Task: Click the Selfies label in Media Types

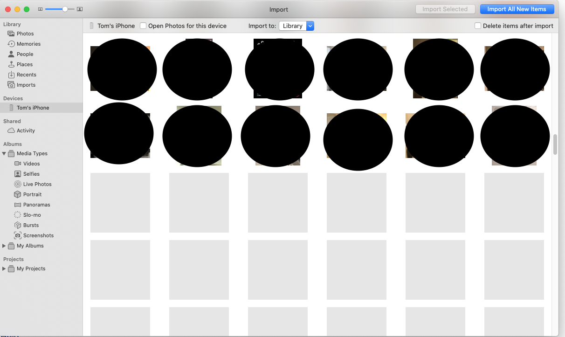Action: coord(32,174)
